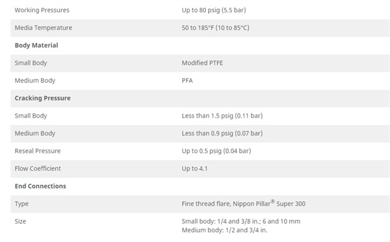Click the PFA material value
Viewport: 390px width, 242px height.
coord(187,81)
